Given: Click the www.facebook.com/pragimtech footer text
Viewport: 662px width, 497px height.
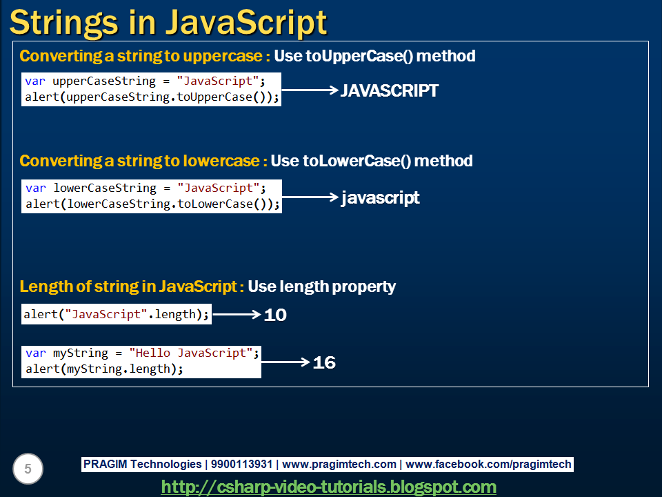Looking at the screenshot, I should tap(488, 464).
